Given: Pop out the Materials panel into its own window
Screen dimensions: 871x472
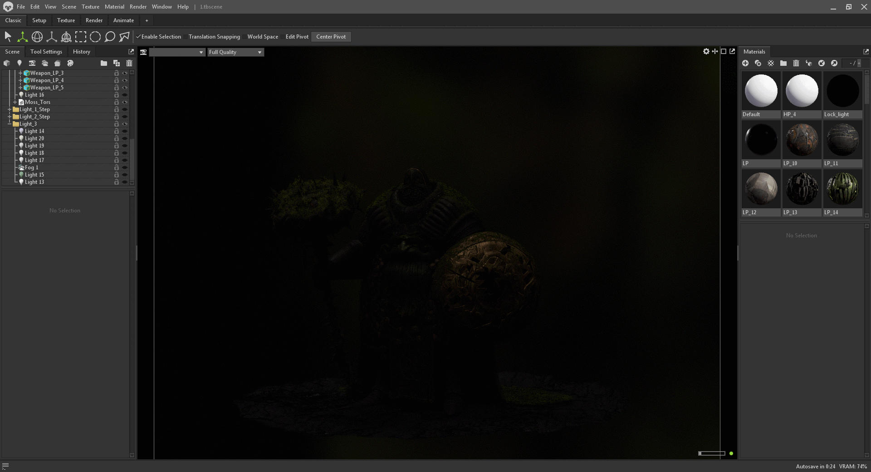Looking at the screenshot, I should [866, 51].
